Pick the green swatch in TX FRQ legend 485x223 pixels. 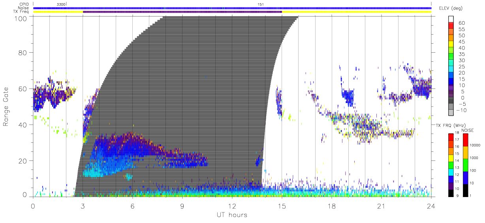451,165
